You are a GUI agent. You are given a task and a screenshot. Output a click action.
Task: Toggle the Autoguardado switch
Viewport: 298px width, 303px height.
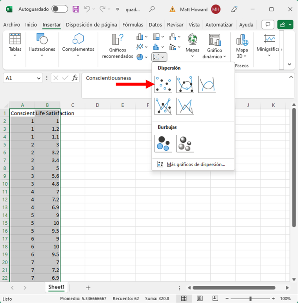pos(59,9)
